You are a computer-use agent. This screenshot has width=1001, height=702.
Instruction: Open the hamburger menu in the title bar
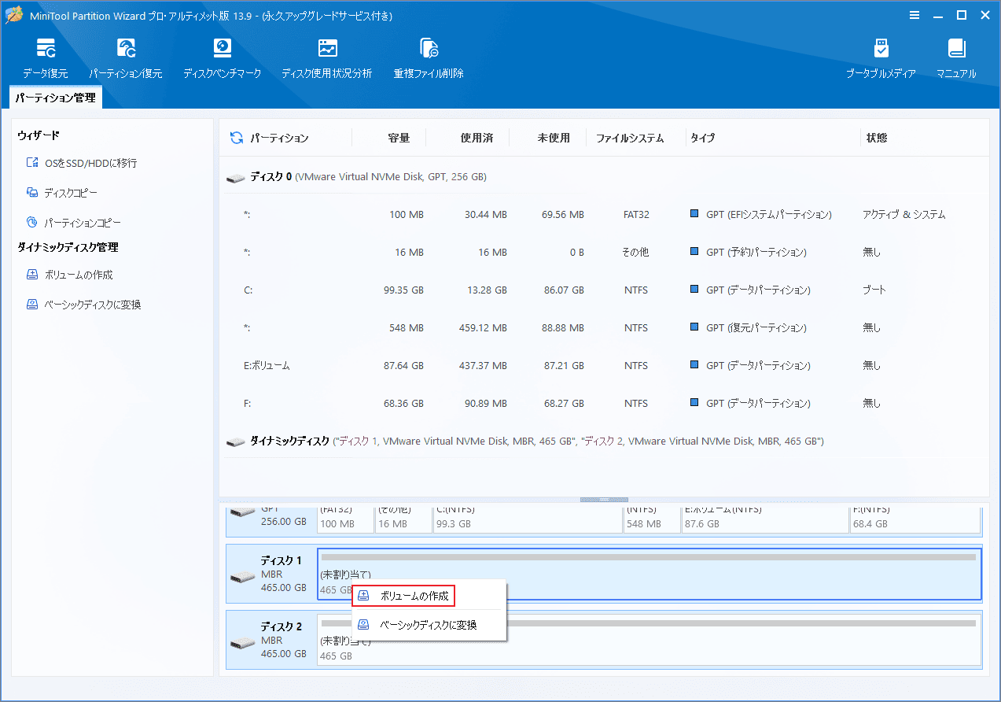(915, 15)
